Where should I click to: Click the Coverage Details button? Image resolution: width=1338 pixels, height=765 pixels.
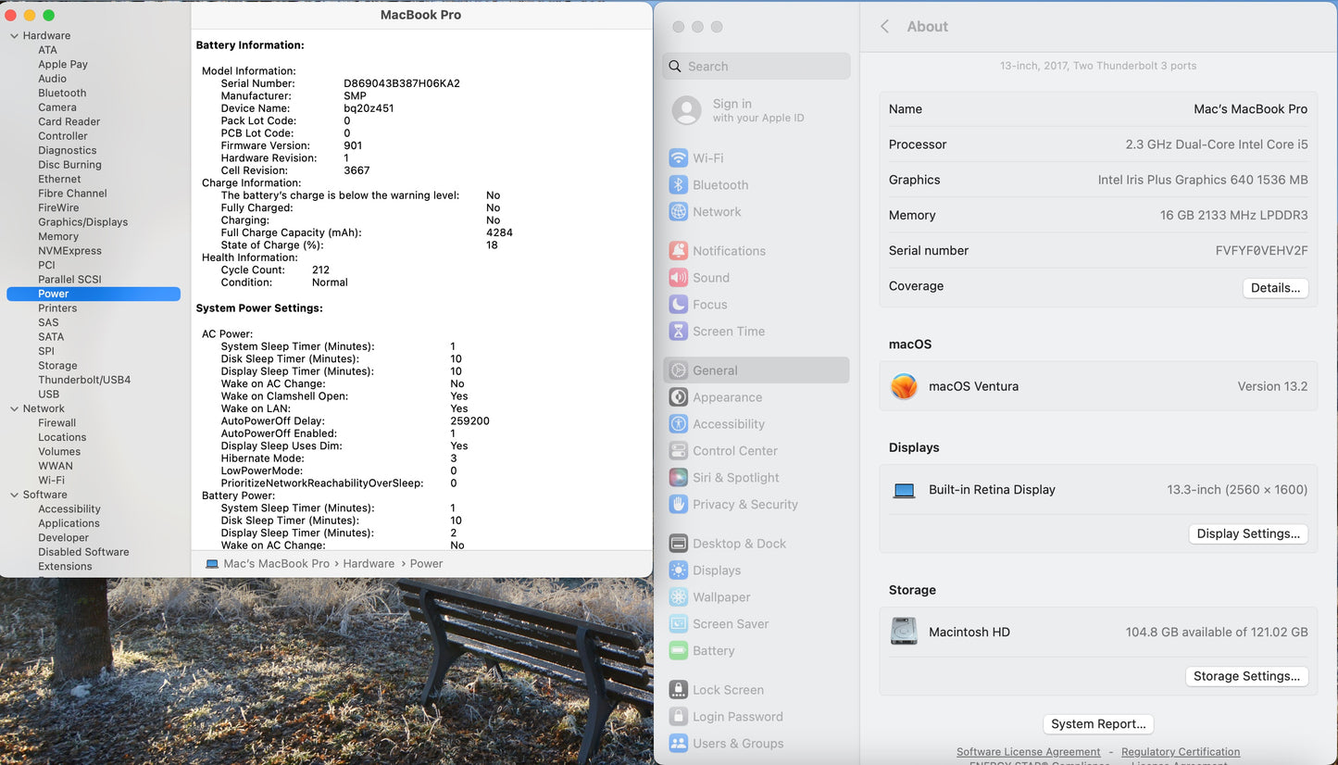(1275, 288)
